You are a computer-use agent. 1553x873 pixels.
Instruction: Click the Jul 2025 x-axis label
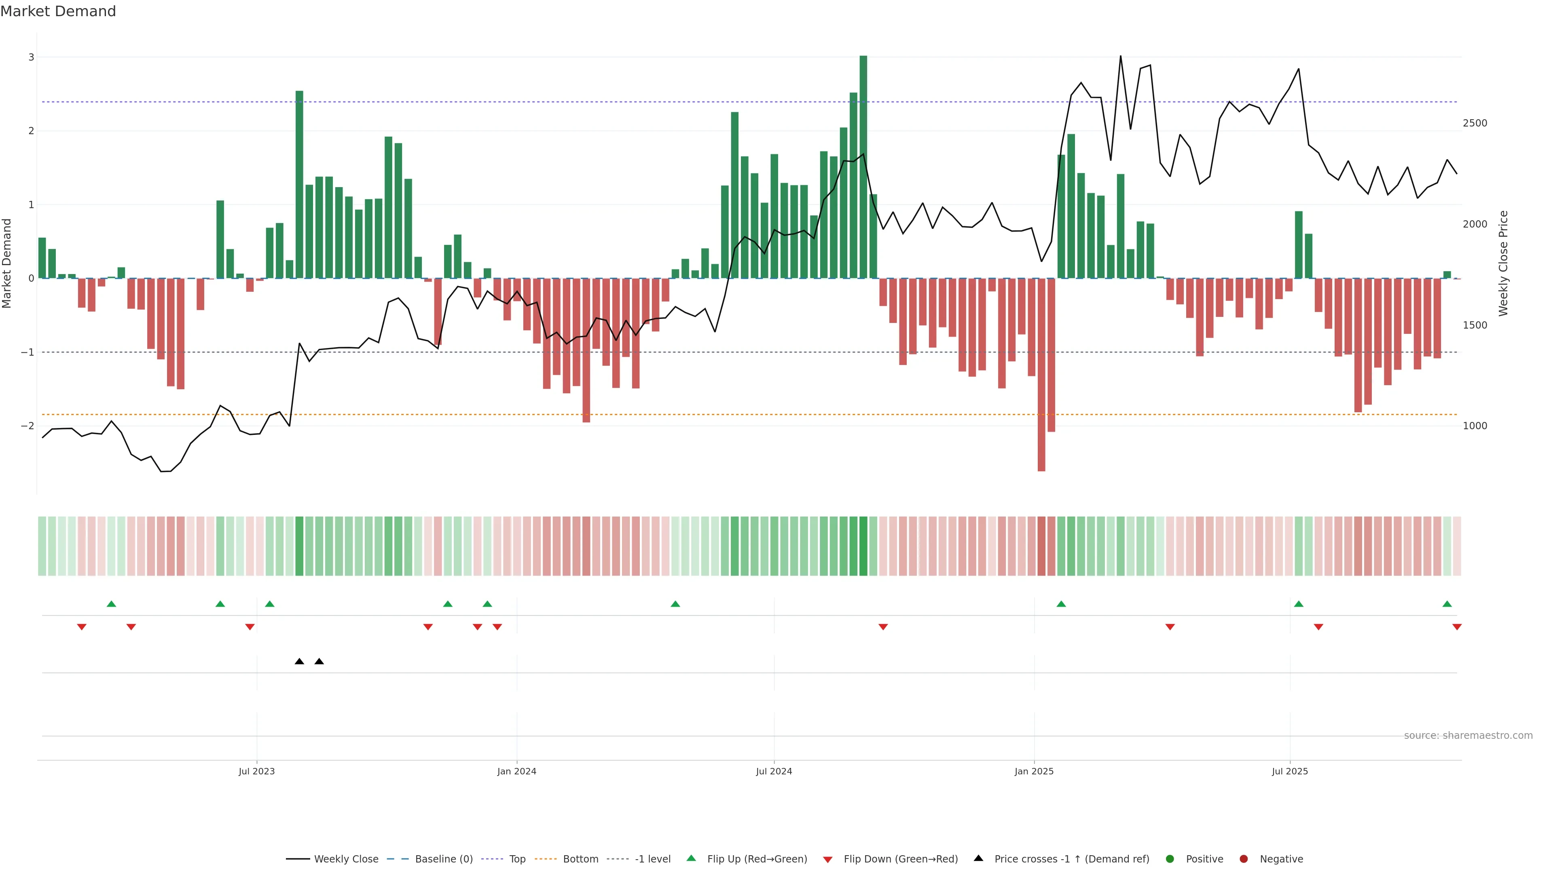click(x=1290, y=771)
